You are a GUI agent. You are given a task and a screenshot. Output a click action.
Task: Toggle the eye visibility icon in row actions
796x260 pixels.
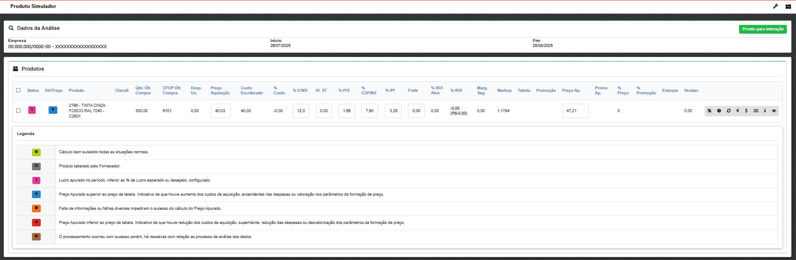[774, 111]
